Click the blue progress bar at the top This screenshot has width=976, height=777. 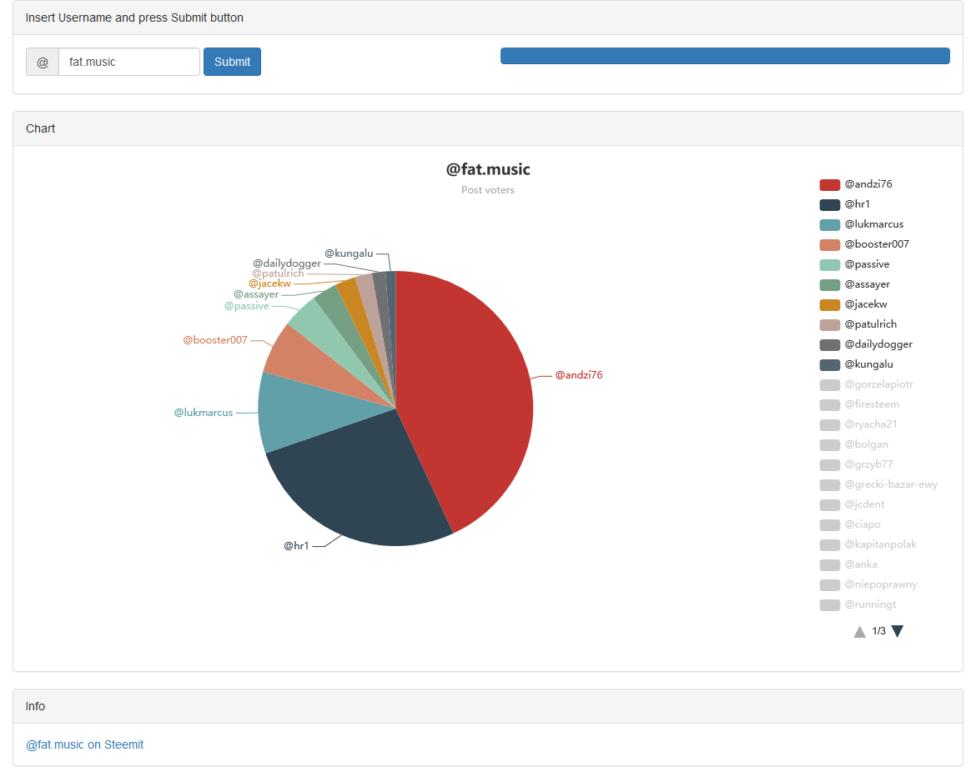pyautogui.click(x=724, y=55)
